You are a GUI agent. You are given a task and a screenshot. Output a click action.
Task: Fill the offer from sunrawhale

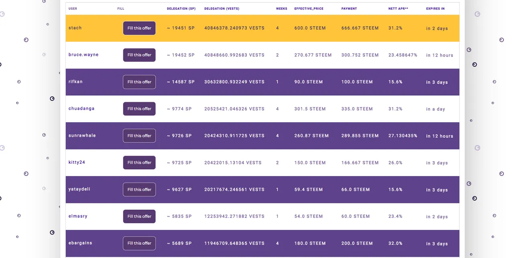(x=139, y=136)
